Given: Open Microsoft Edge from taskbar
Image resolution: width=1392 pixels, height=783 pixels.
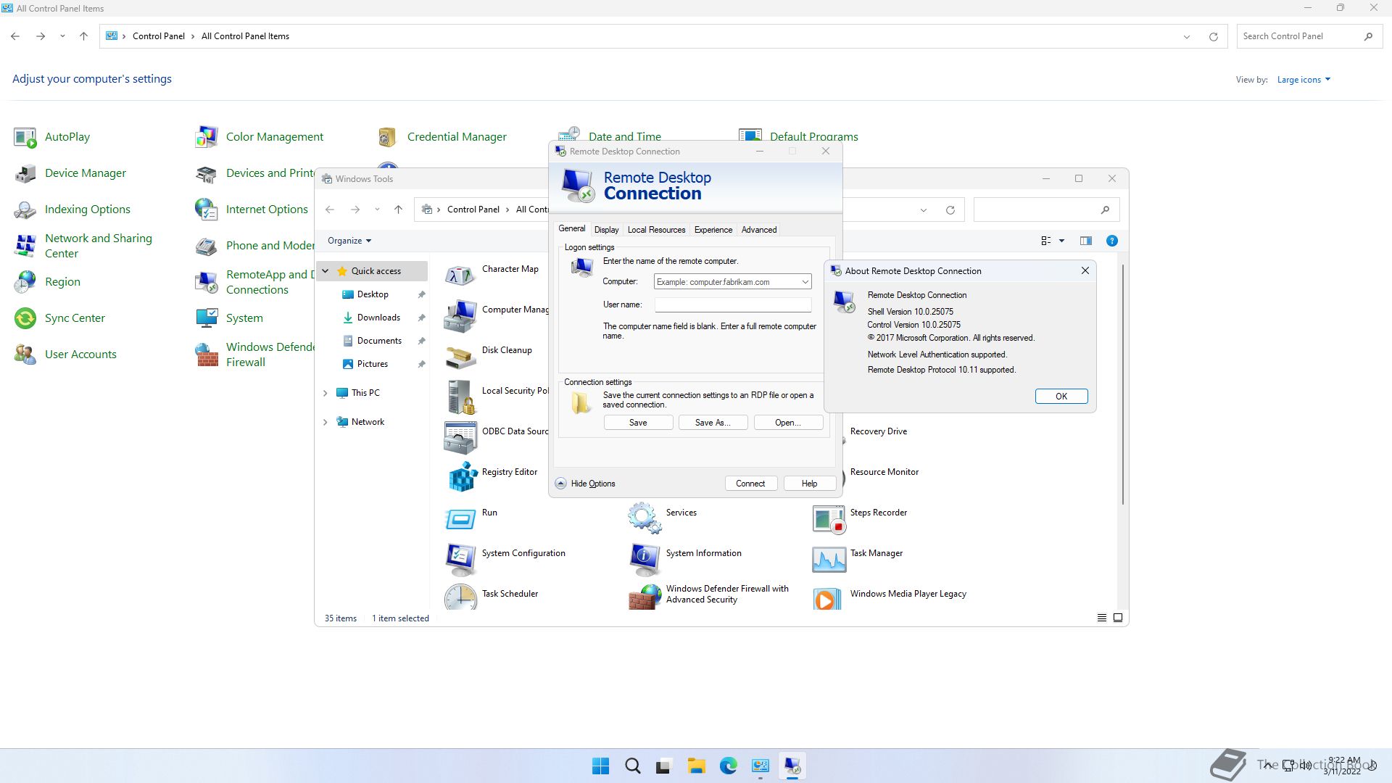Looking at the screenshot, I should pyautogui.click(x=728, y=766).
